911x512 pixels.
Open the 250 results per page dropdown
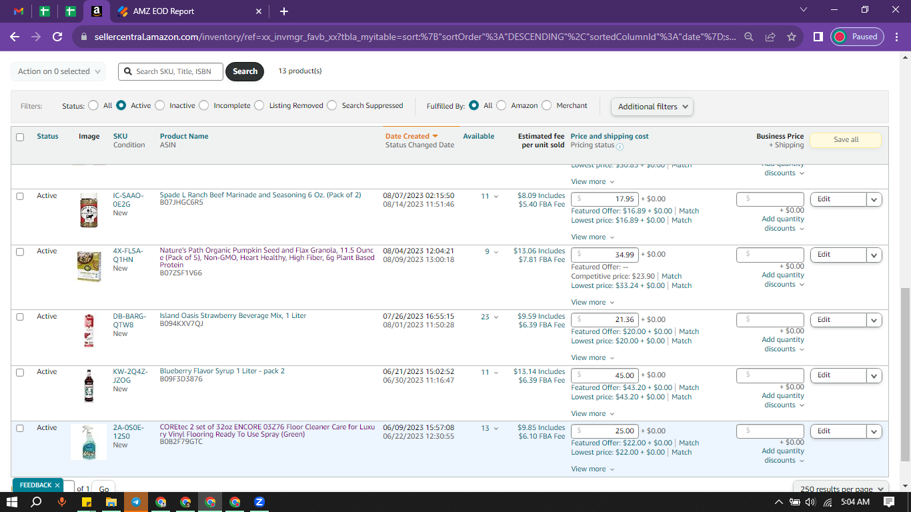click(840, 489)
